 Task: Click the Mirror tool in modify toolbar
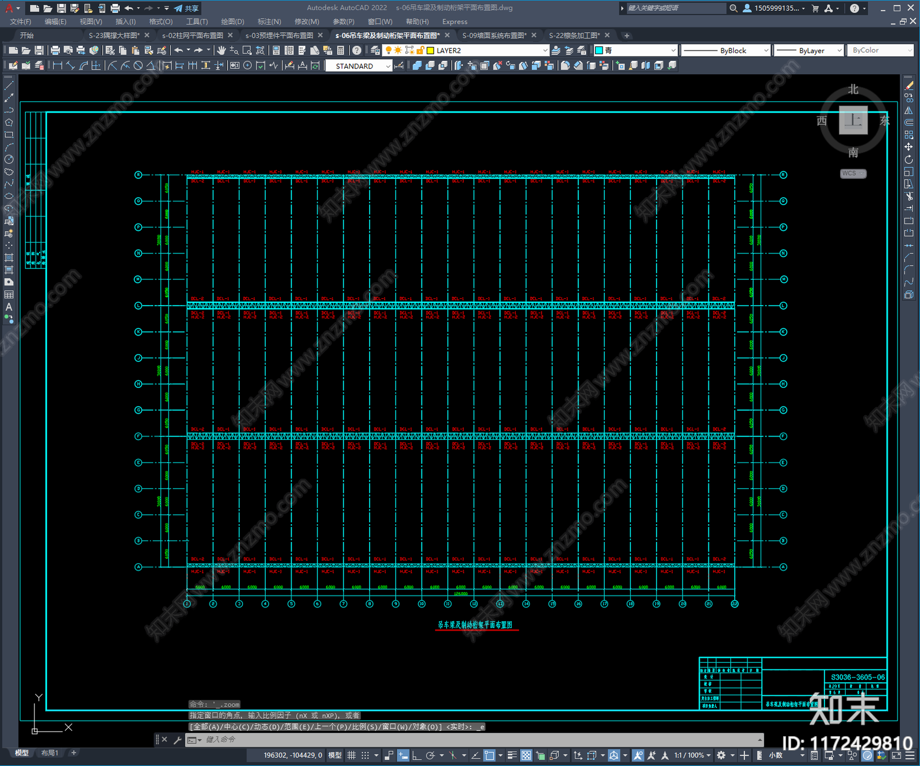[909, 110]
